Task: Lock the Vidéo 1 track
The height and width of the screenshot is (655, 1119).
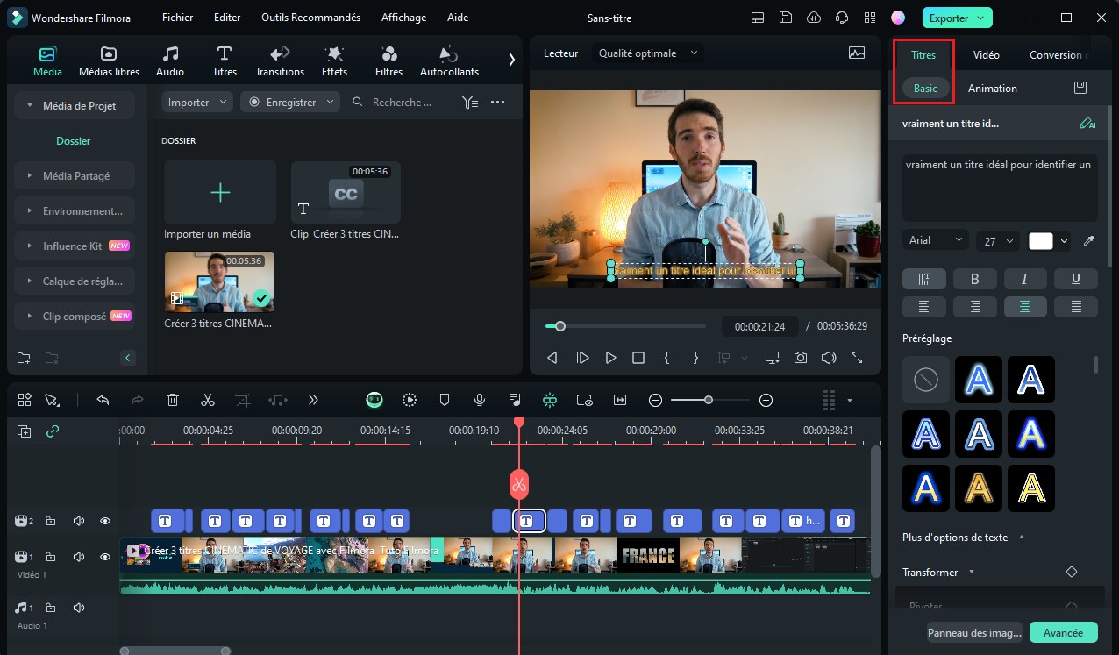Action: [51, 557]
